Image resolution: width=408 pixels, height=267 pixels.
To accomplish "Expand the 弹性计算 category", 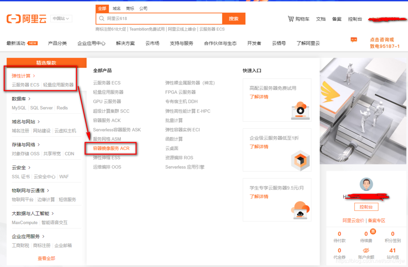I will tap(23, 76).
